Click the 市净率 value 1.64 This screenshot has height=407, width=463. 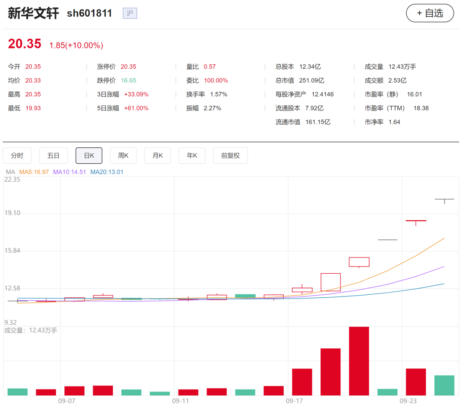(394, 122)
